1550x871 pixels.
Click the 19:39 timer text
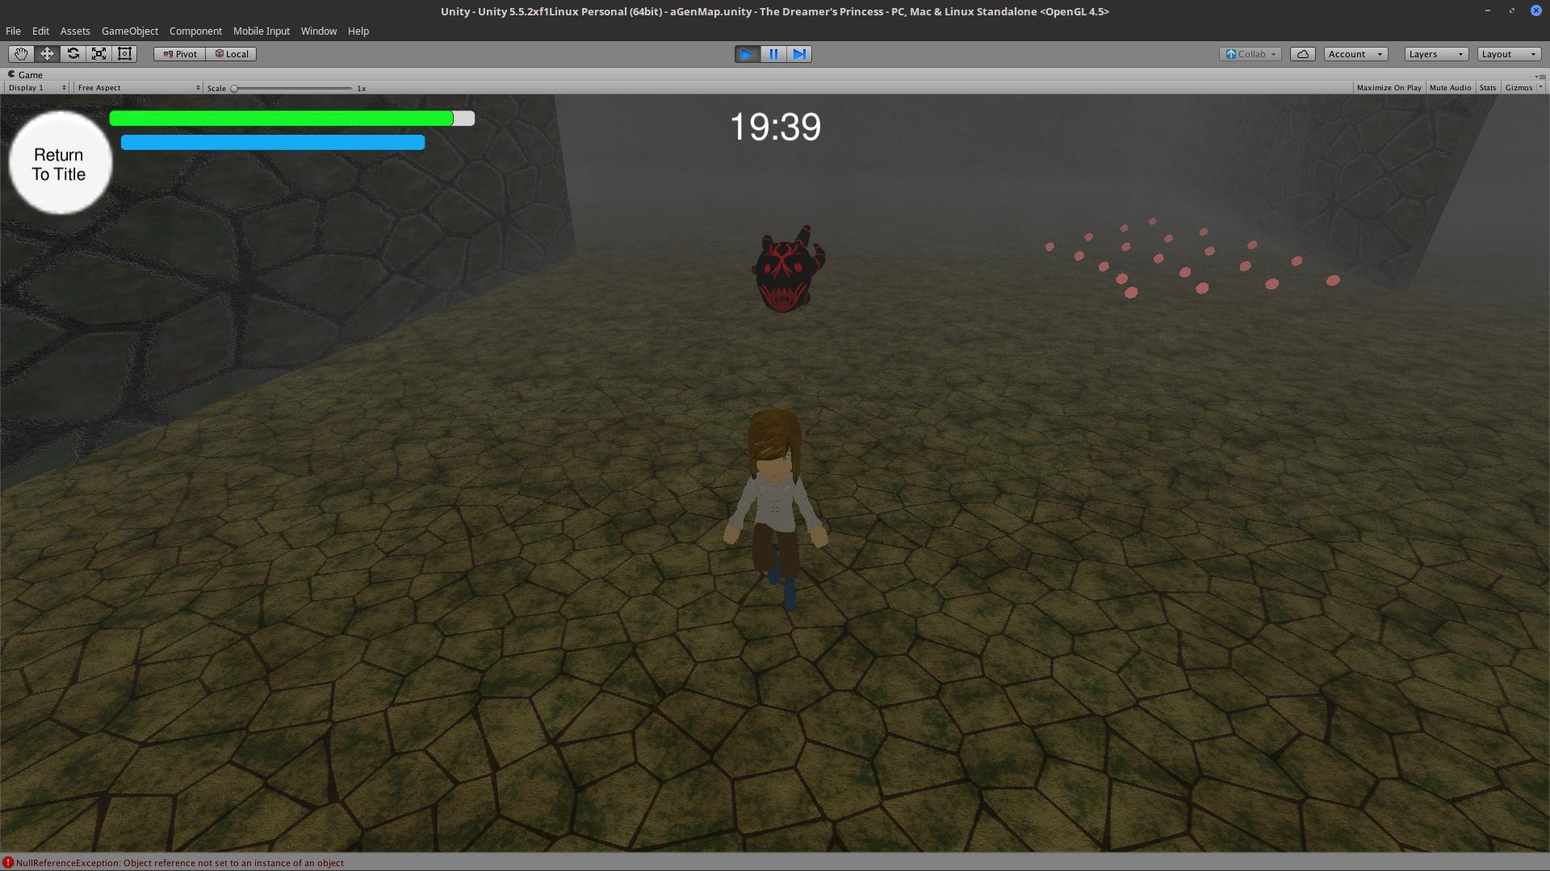click(x=775, y=127)
